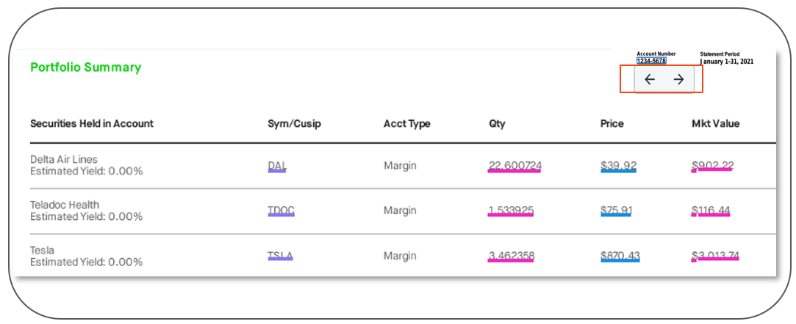
Task: Click Teladoc market value $116.44
Action: pos(710,211)
